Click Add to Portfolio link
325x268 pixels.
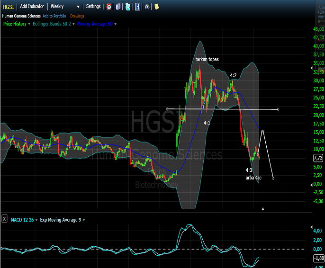click(x=54, y=16)
